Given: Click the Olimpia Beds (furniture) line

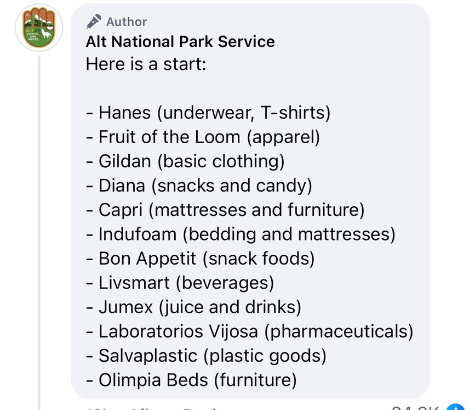Looking at the screenshot, I should click(x=191, y=379).
